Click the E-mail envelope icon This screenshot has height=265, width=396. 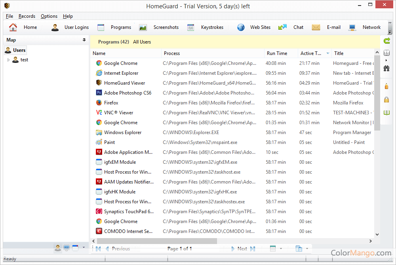click(316, 27)
